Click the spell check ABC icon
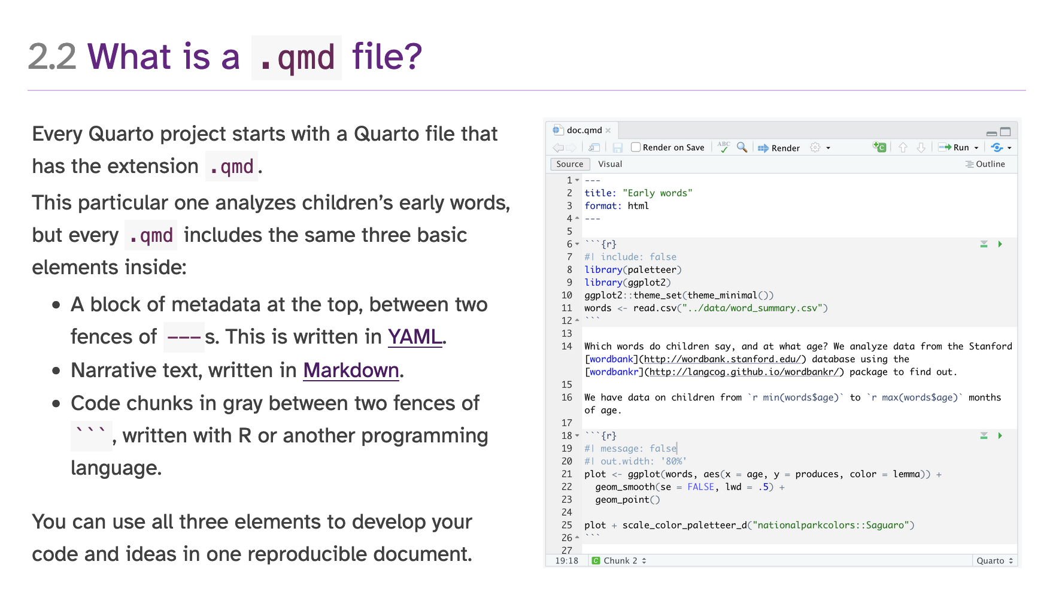 tap(724, 147)
